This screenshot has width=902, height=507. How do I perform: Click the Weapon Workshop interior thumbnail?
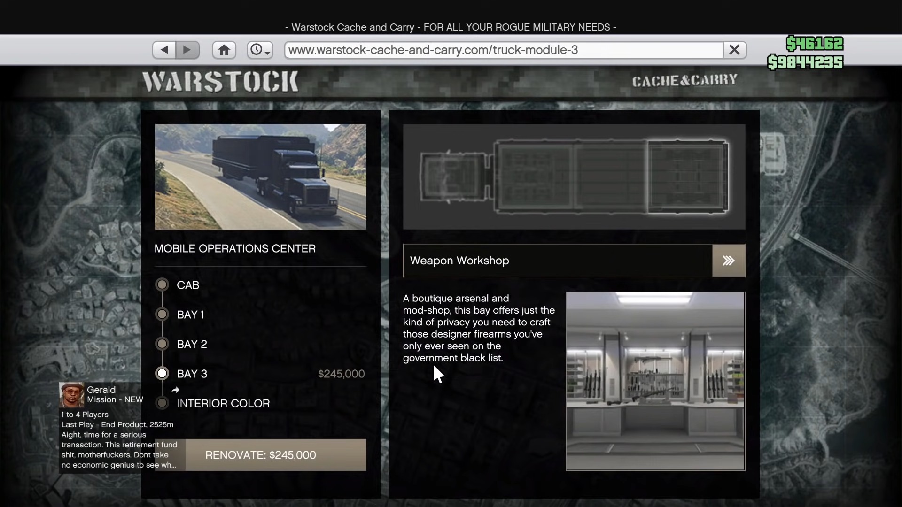(654, 380)
